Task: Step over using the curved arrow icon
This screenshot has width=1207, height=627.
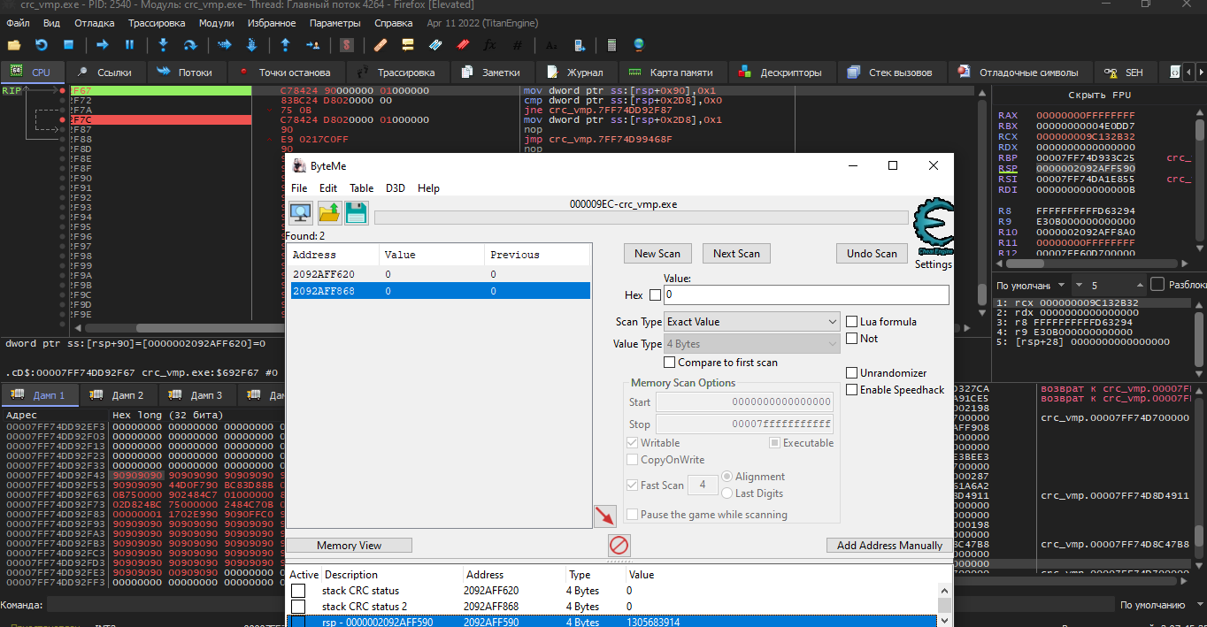Action: [189, 44]
